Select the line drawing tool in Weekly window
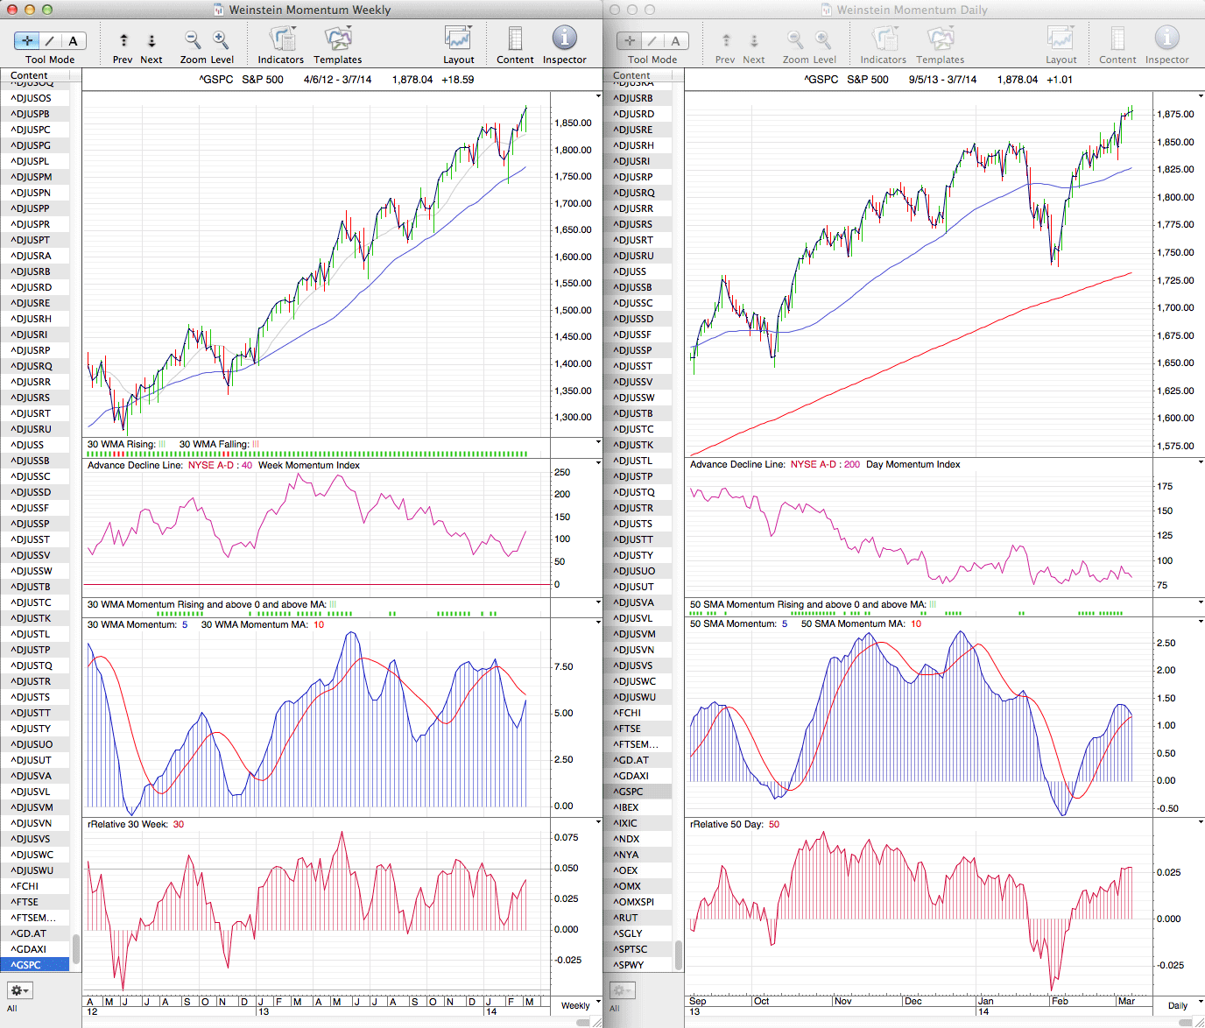This screenshot has width=1205, height=1028. point(50,41)
